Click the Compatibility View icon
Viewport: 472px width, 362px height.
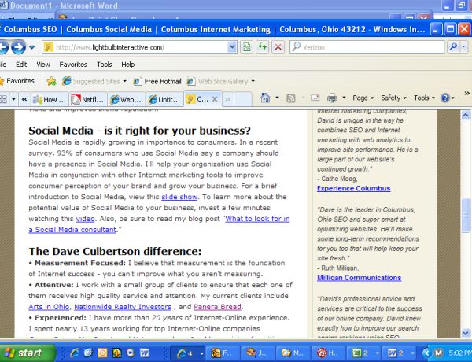pyautogui.click(x=246, y=47)
